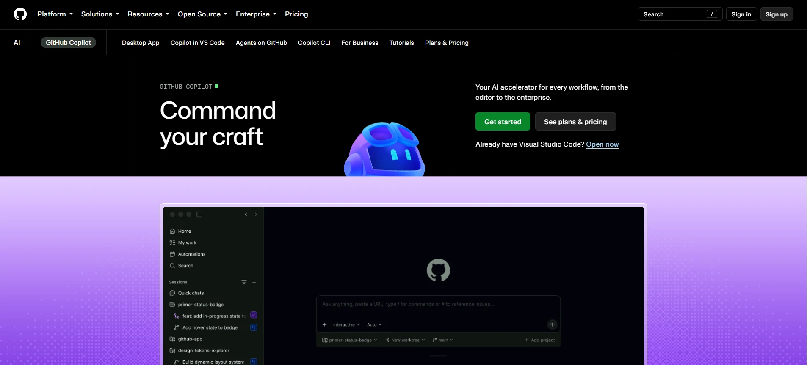
Task: Click the Search magnifier icon in preview sidebar
Action: [x=172, y=266]
